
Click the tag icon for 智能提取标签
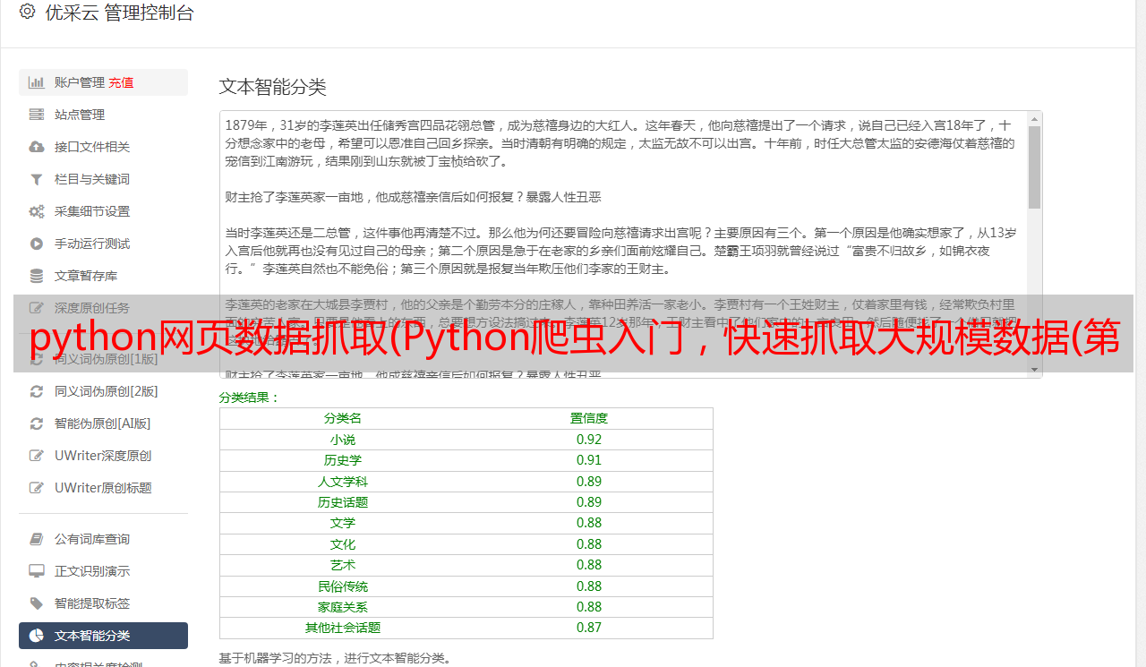click(x=37, y=603)
